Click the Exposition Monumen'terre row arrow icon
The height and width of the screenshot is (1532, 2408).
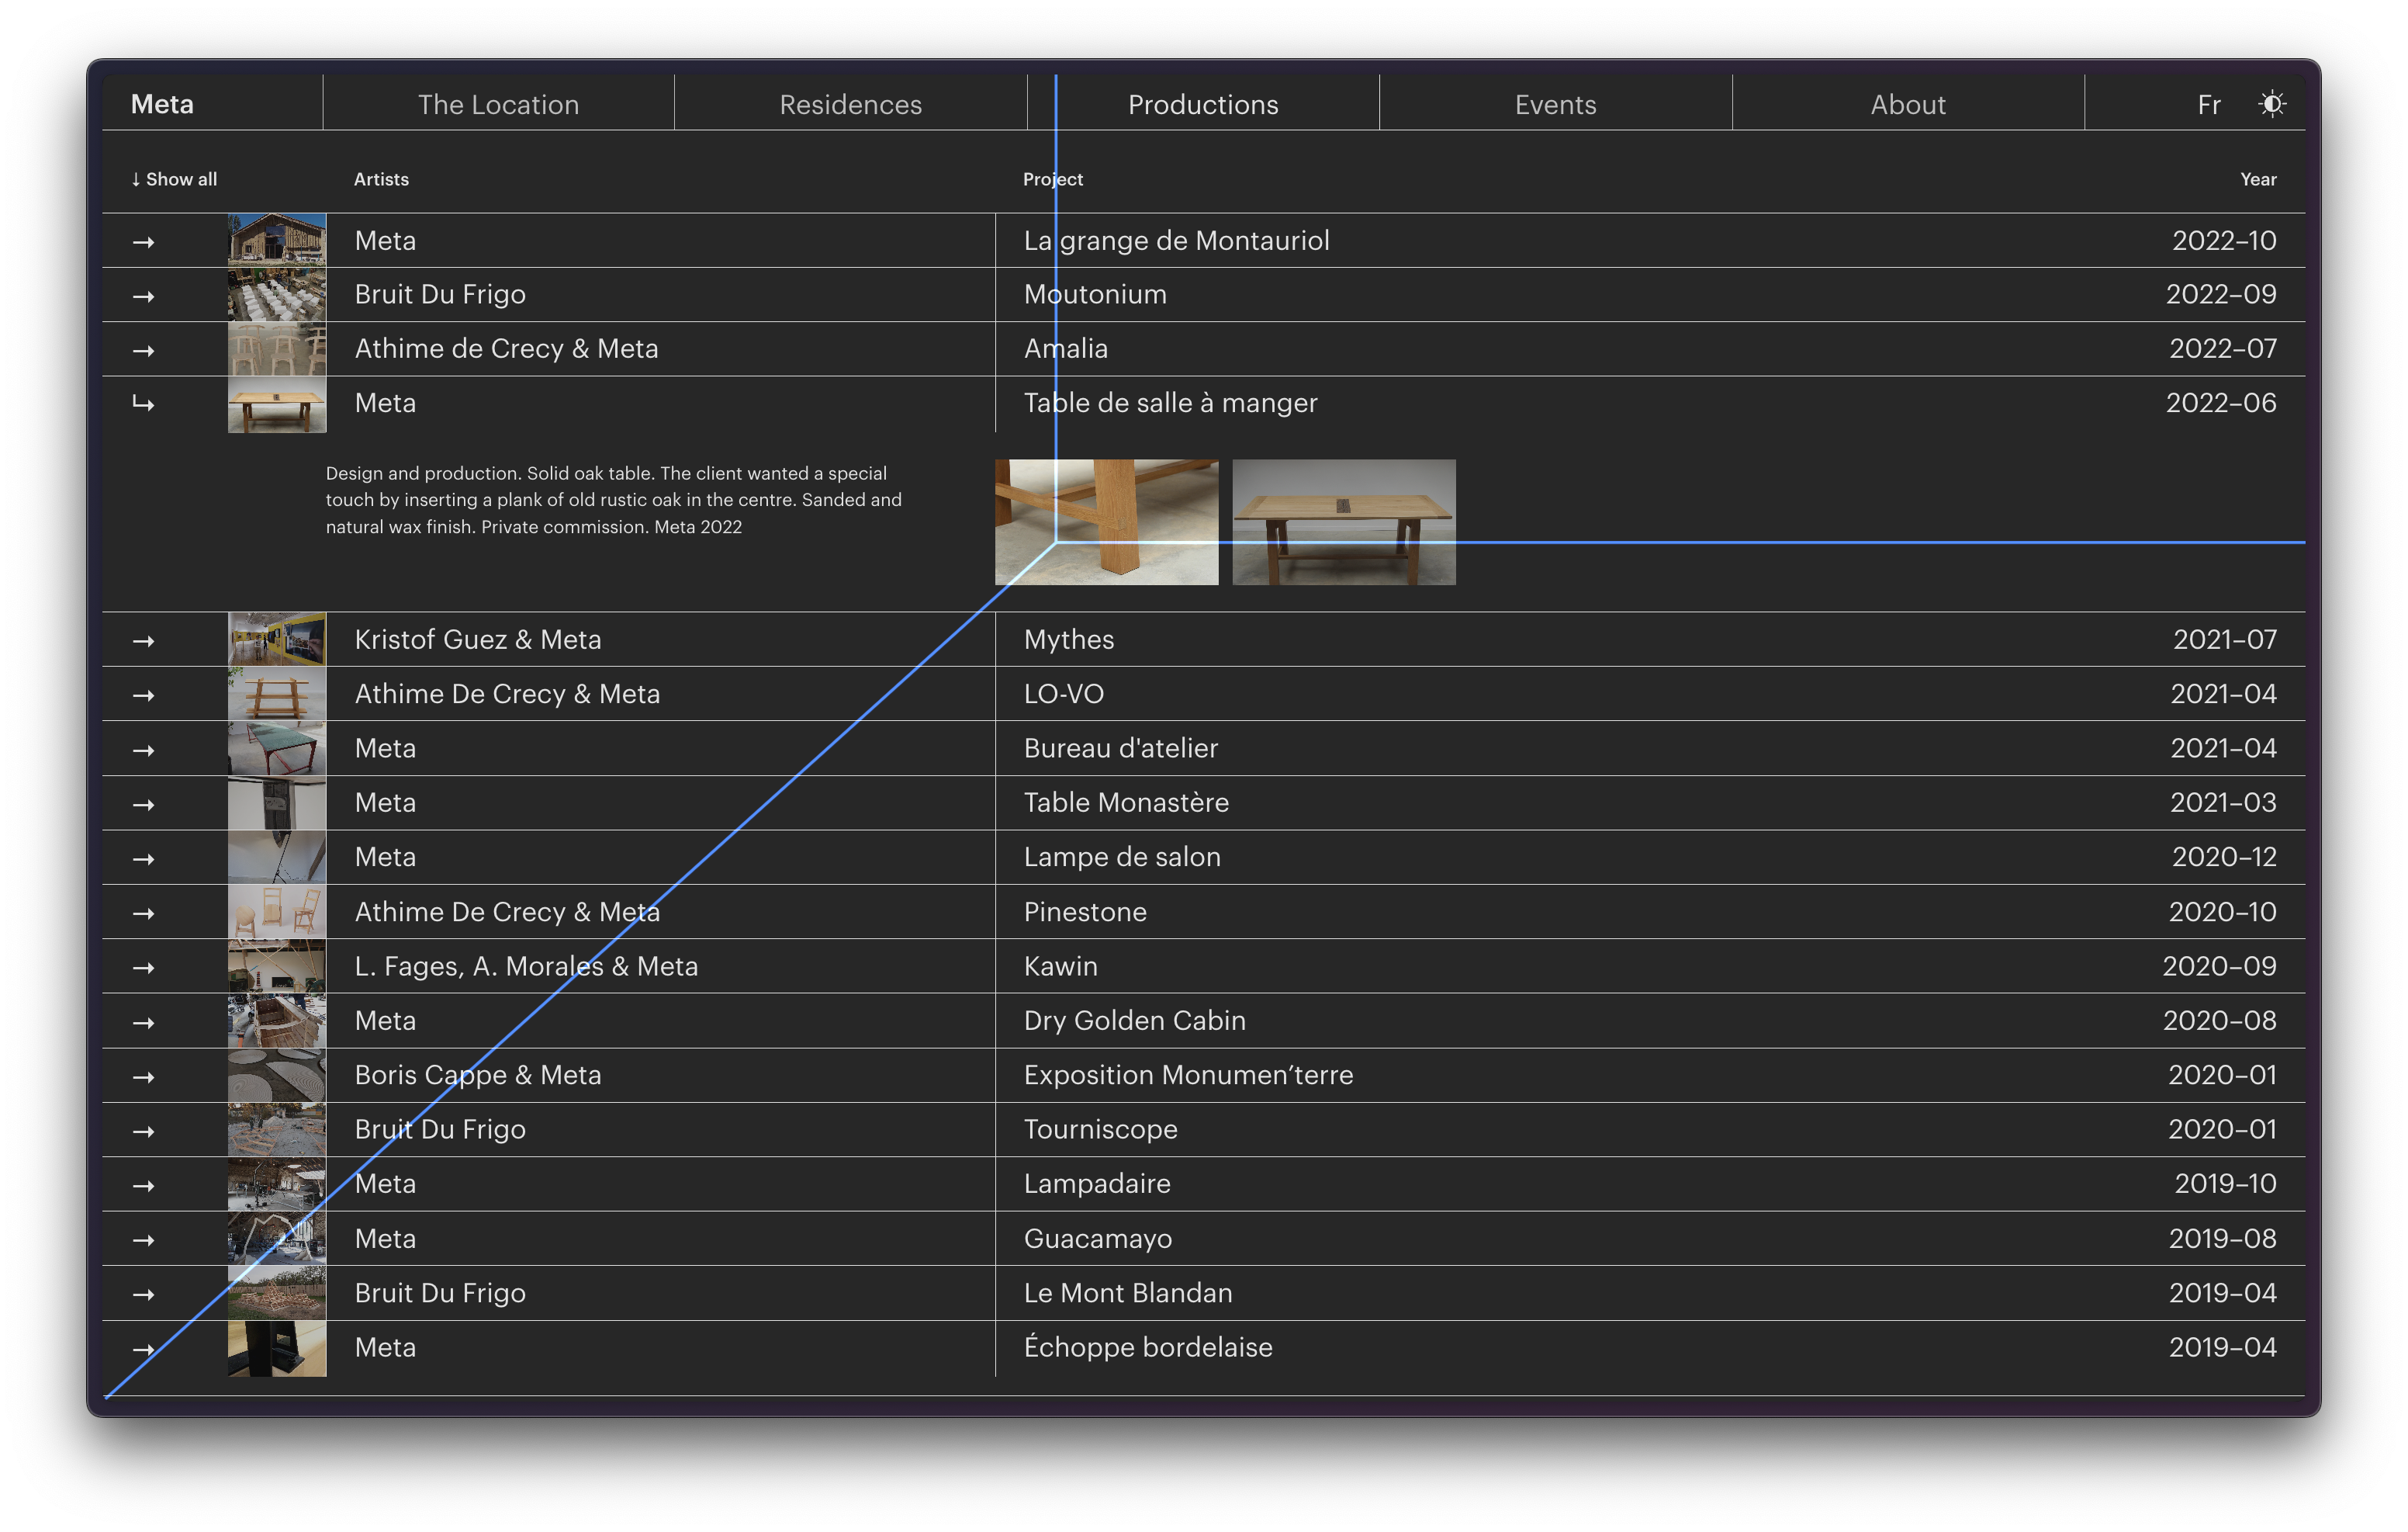(143, 1076)
